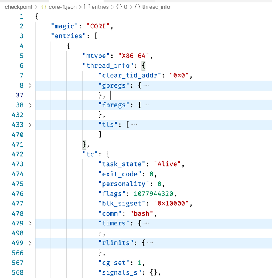The image size is (272, 278).
Task: Click the "0x0" value
Action: pyautogui.click(x=179, y=76)
